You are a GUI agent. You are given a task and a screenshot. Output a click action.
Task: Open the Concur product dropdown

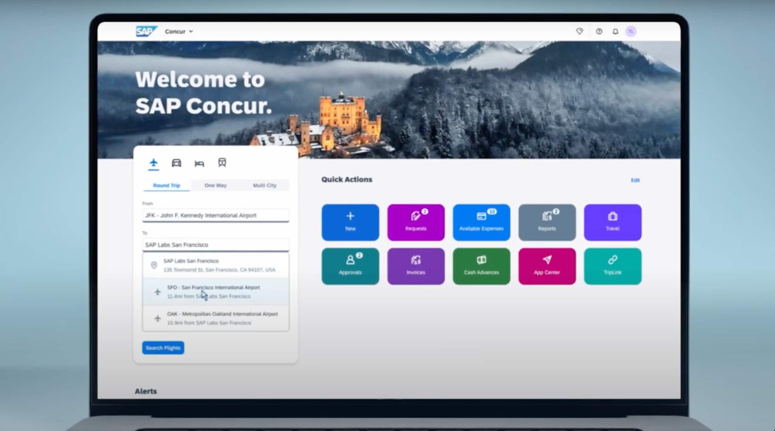coord(179,31)
